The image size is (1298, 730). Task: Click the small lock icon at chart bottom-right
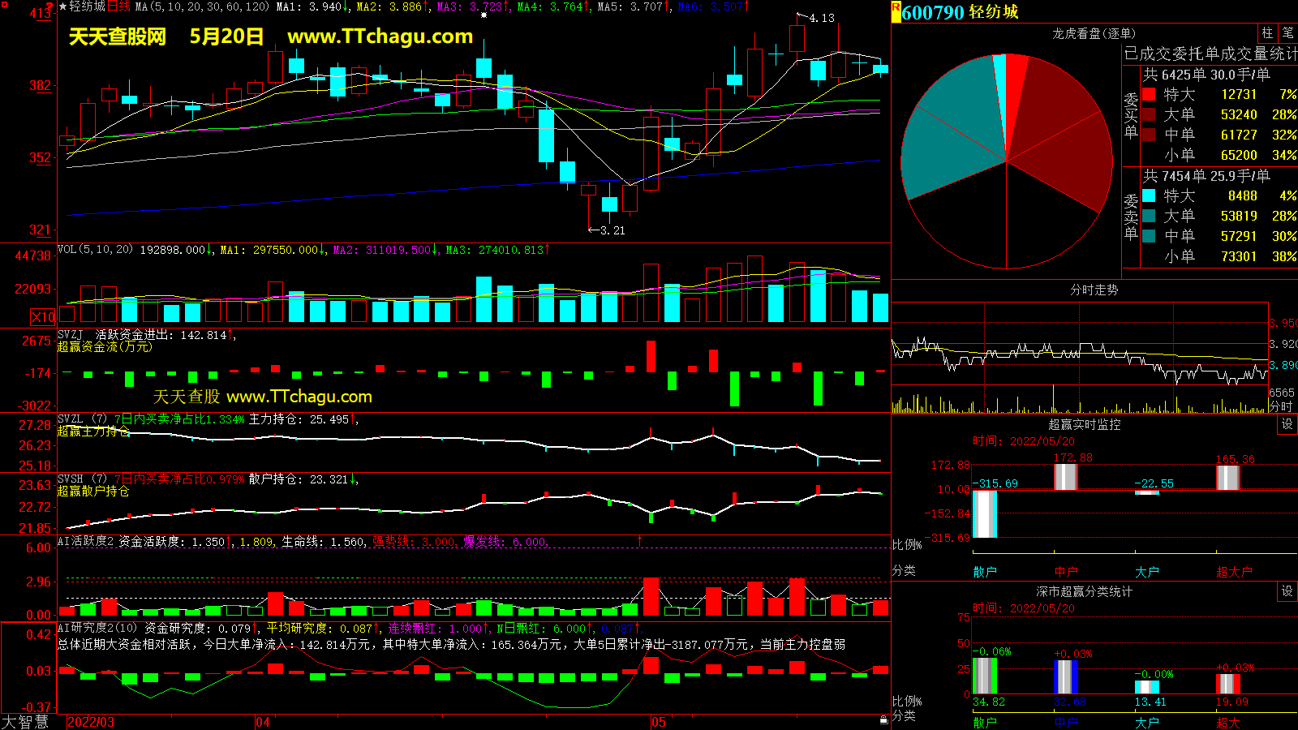[883, 719]
